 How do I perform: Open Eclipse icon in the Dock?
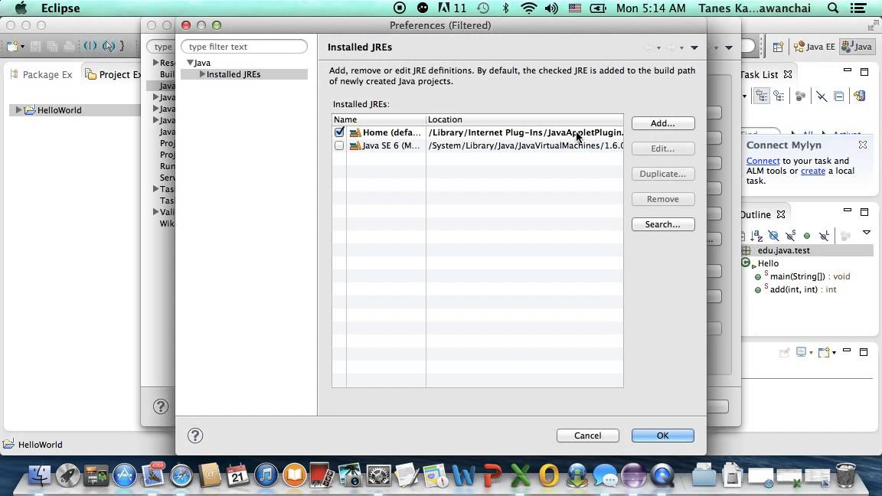pos(634,476)
